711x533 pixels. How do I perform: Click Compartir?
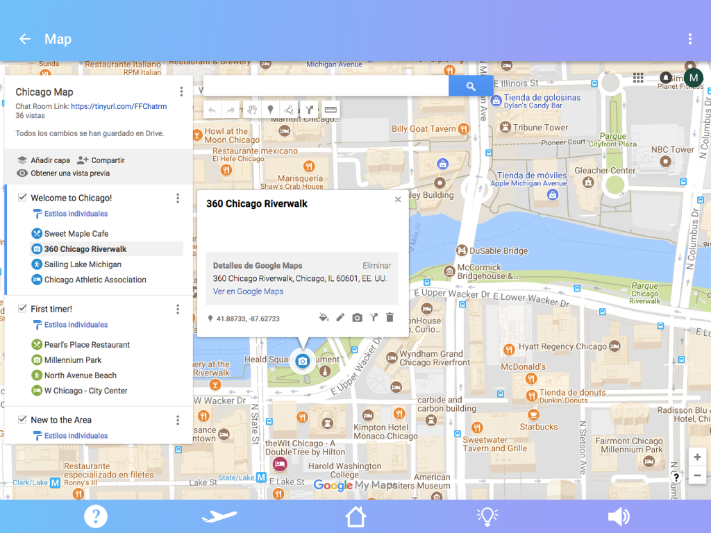101,160
